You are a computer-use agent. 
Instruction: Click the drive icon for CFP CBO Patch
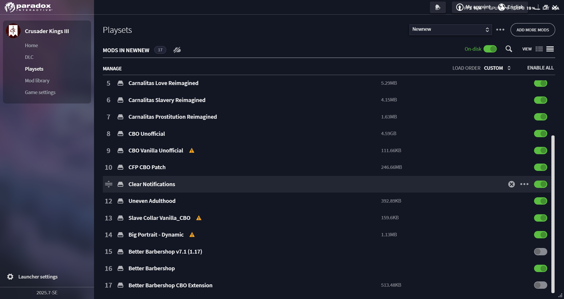pyautogui.click(x=120, y=167)
